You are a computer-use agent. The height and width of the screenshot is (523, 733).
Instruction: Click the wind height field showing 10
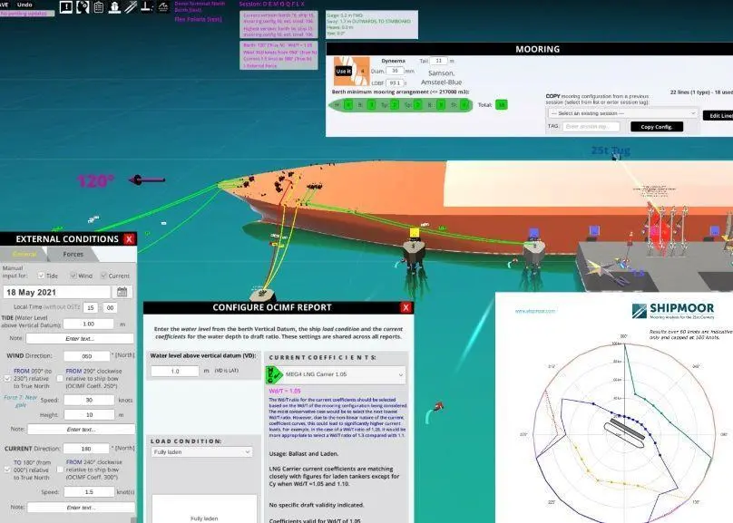point(89,414)
